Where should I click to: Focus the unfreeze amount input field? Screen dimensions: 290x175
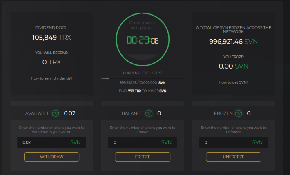pos(234,142)
